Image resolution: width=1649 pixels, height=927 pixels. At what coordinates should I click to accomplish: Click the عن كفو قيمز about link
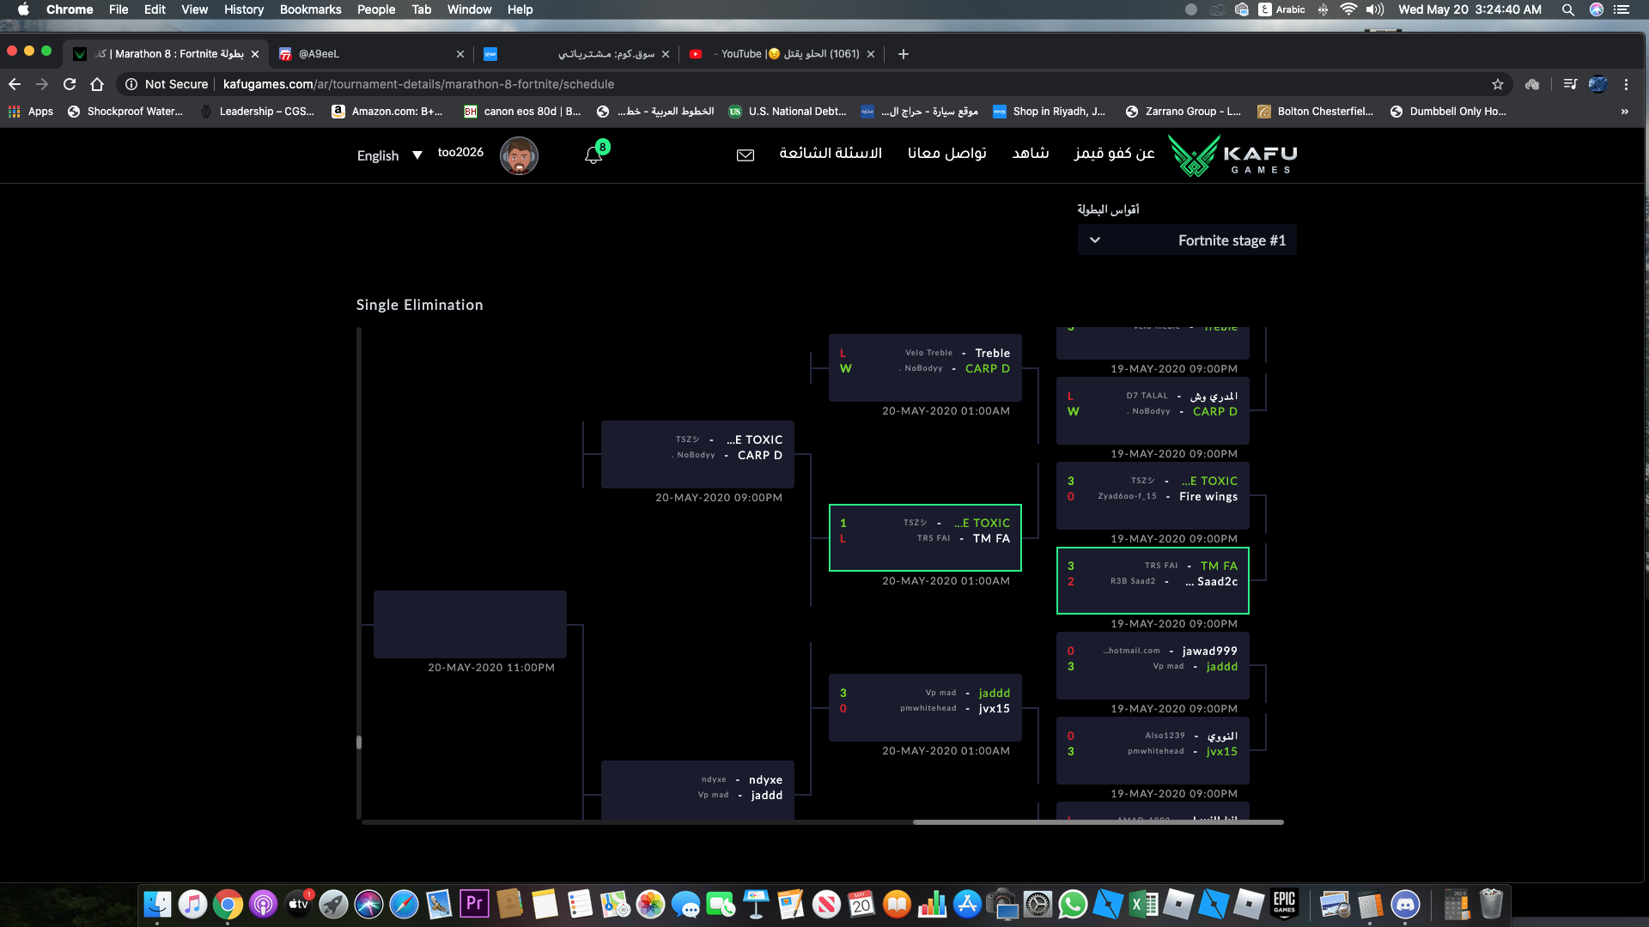(x=1114, y=153)
